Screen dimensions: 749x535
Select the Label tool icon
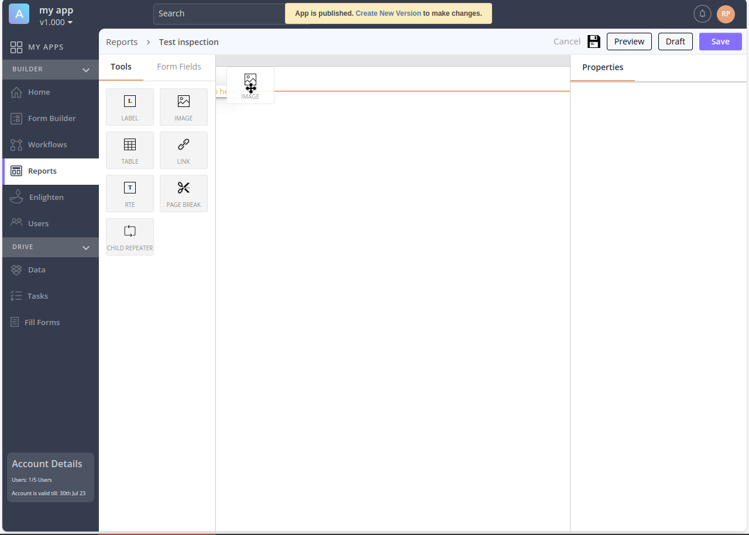coord(130,102)
